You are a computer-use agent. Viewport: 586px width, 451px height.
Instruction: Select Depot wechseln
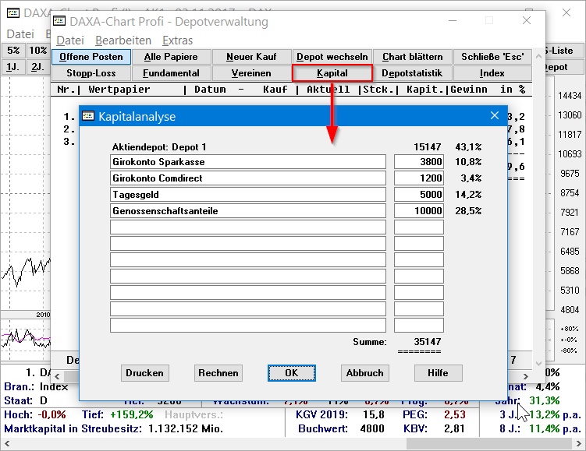(332, 57)
